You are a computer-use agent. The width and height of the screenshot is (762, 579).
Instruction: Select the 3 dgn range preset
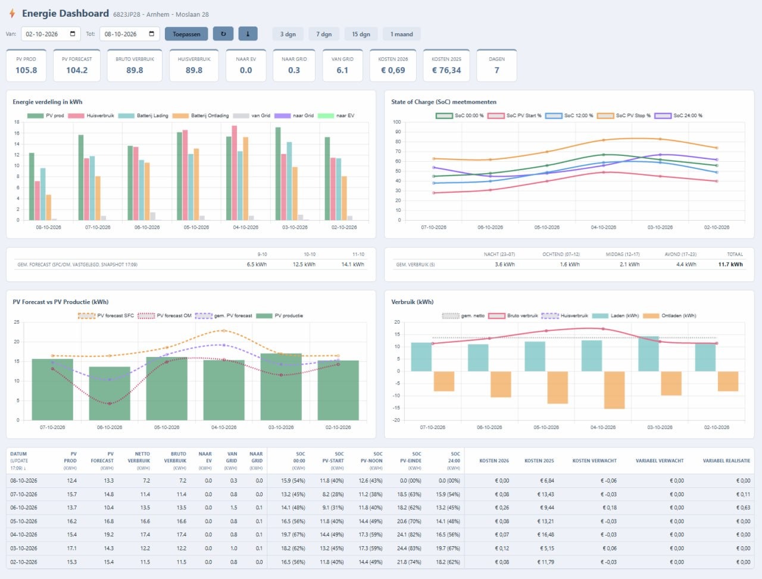288,34
